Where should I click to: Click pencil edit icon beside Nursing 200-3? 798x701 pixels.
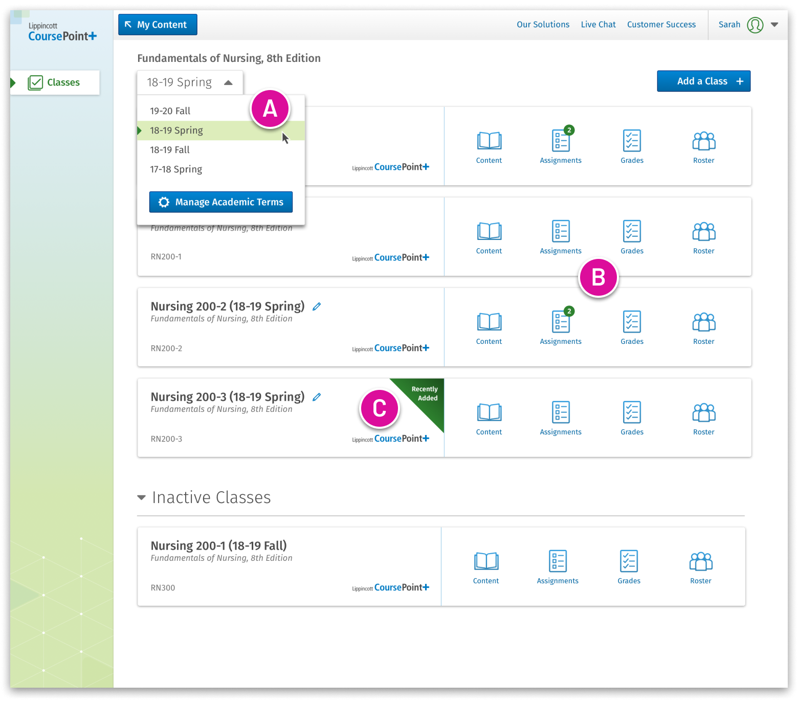(317, 397)
